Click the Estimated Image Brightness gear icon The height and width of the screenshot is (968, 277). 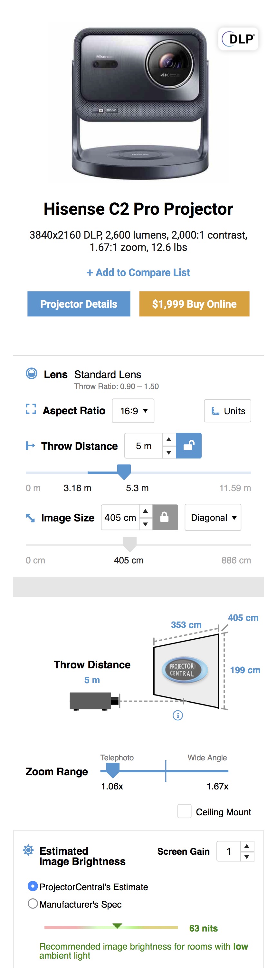[x=28, y=850]
